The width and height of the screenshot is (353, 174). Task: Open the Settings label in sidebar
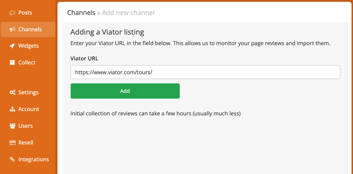[x=28, y=92]
